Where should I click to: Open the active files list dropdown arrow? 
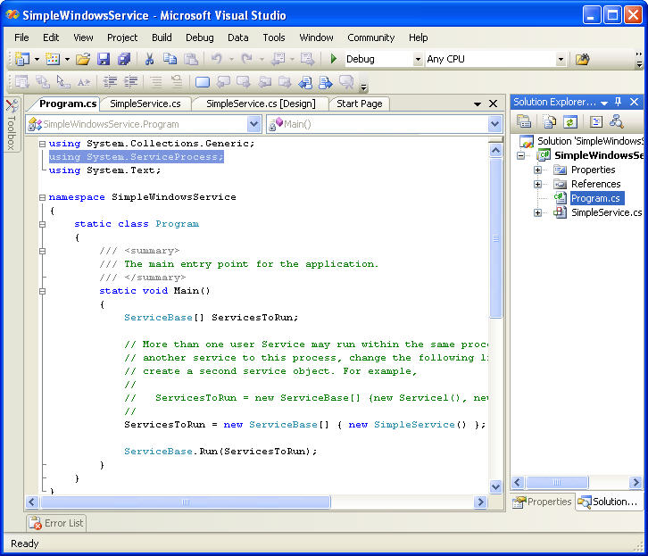click(478, 104)
